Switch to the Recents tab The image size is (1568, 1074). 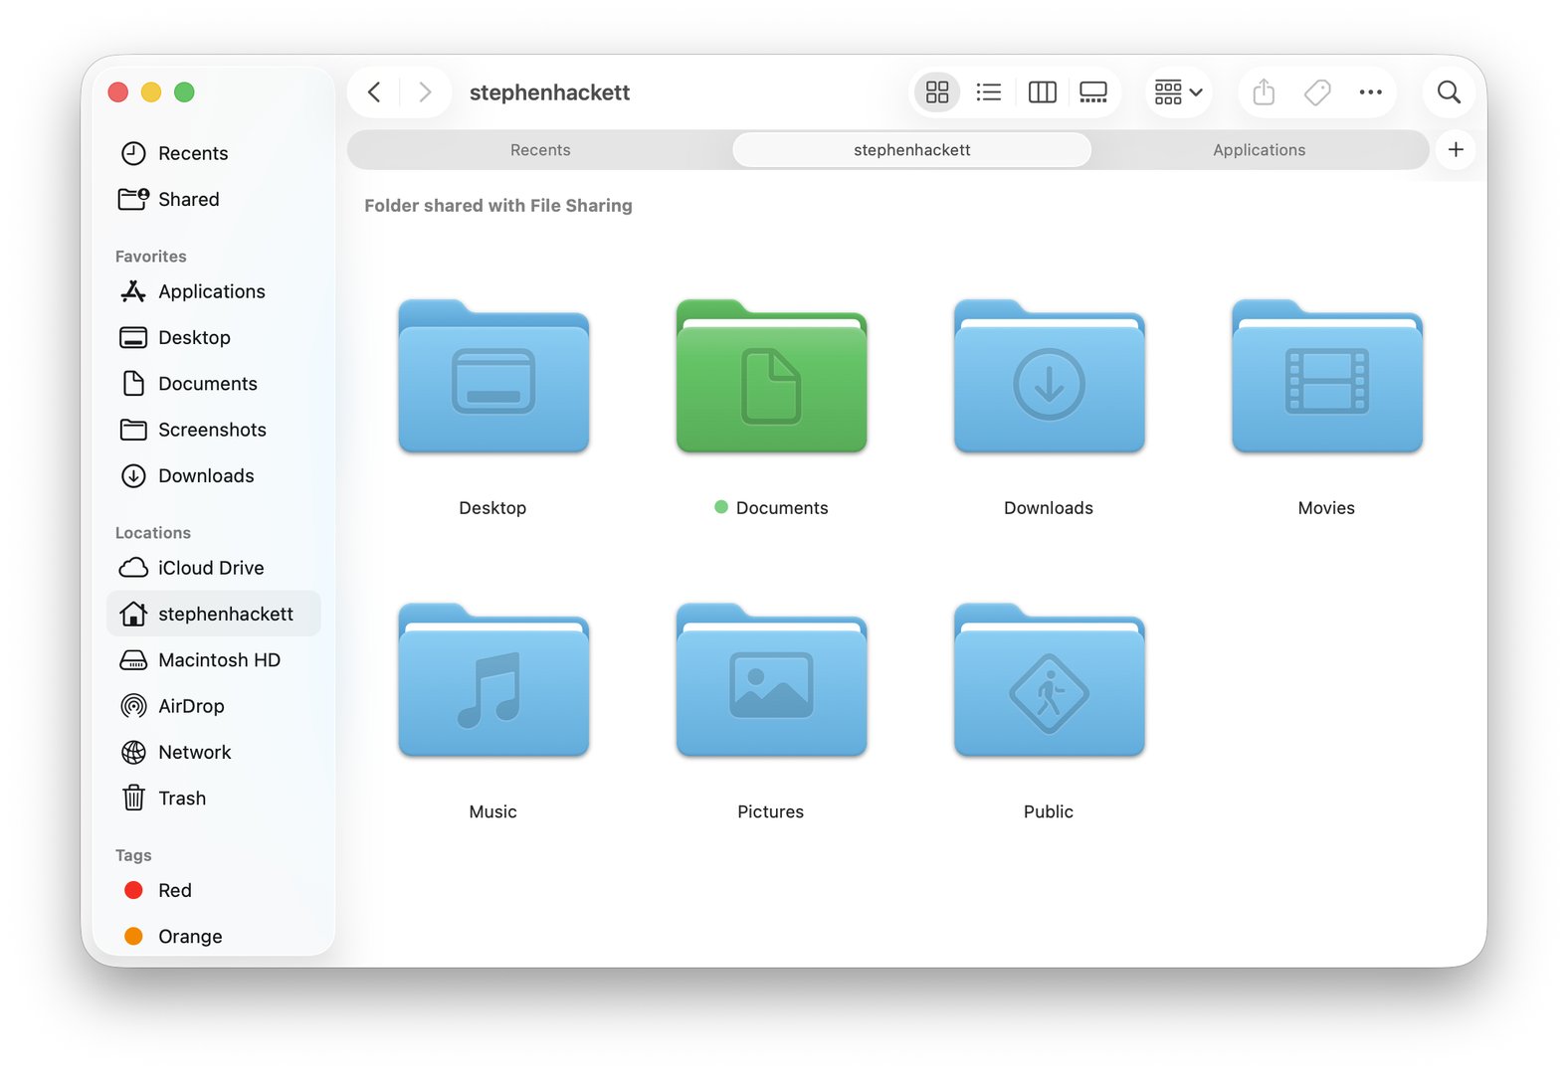coord(540,150)
